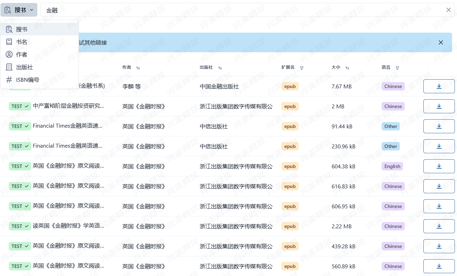Open book title in the 560.89 kB row
This screenshot has height=276, width=457.
68,266
